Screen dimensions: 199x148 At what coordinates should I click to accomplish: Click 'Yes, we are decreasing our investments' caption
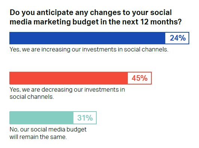(x=67, y=93)
